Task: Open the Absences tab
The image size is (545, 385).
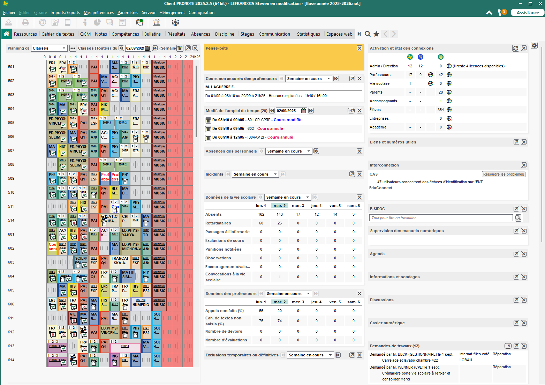Action: point(200,34)
